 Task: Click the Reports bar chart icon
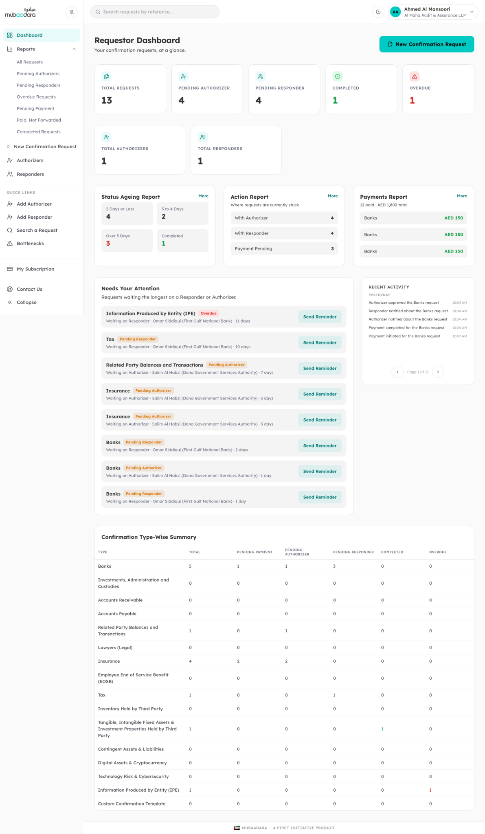coord(10,49)
